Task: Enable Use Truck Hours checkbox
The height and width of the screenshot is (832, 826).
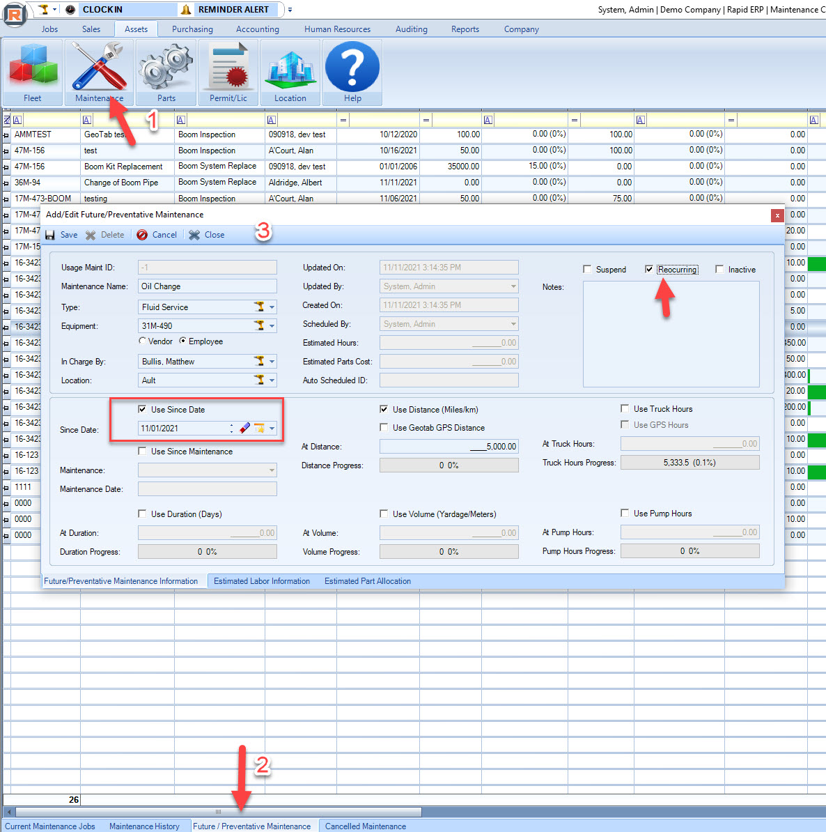Action: point(625,408)
